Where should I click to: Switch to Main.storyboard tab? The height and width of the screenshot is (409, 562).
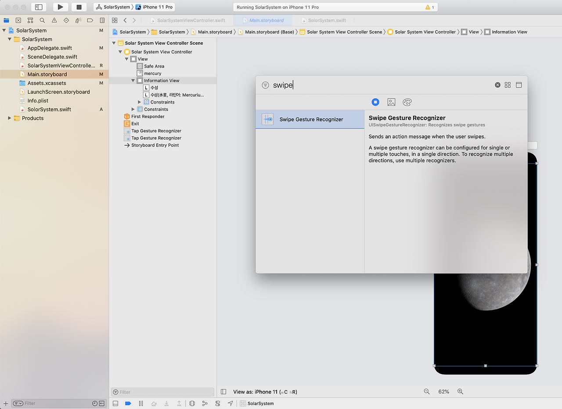coord(263,20)
